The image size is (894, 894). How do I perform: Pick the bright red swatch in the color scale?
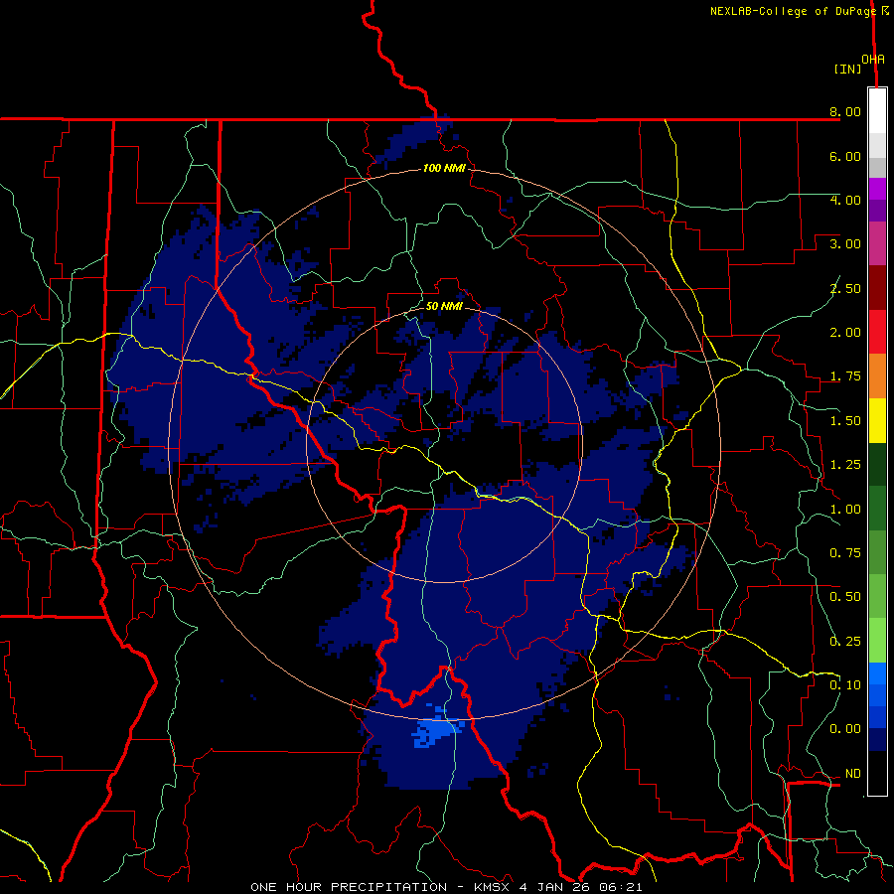(877, 332)
